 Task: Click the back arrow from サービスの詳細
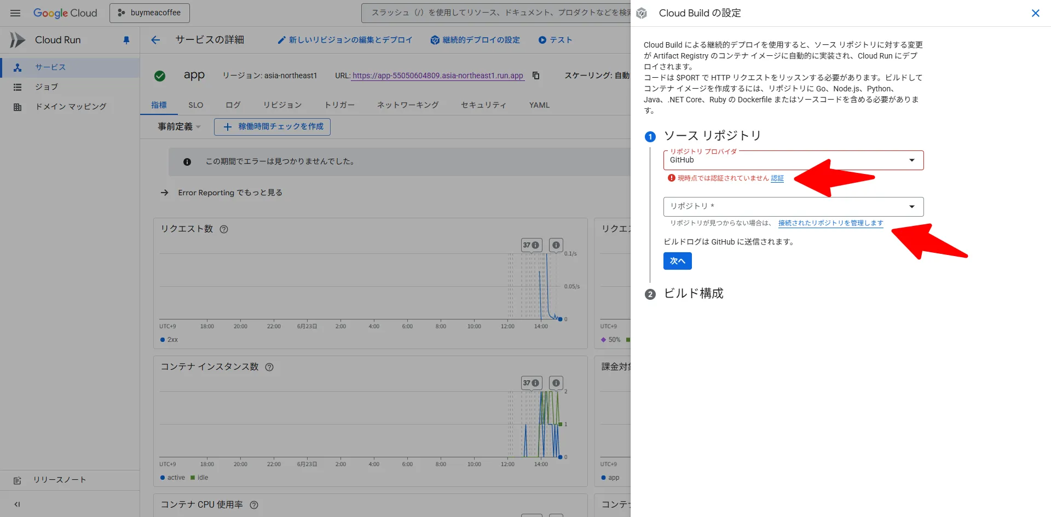click(x=155, y=39)
